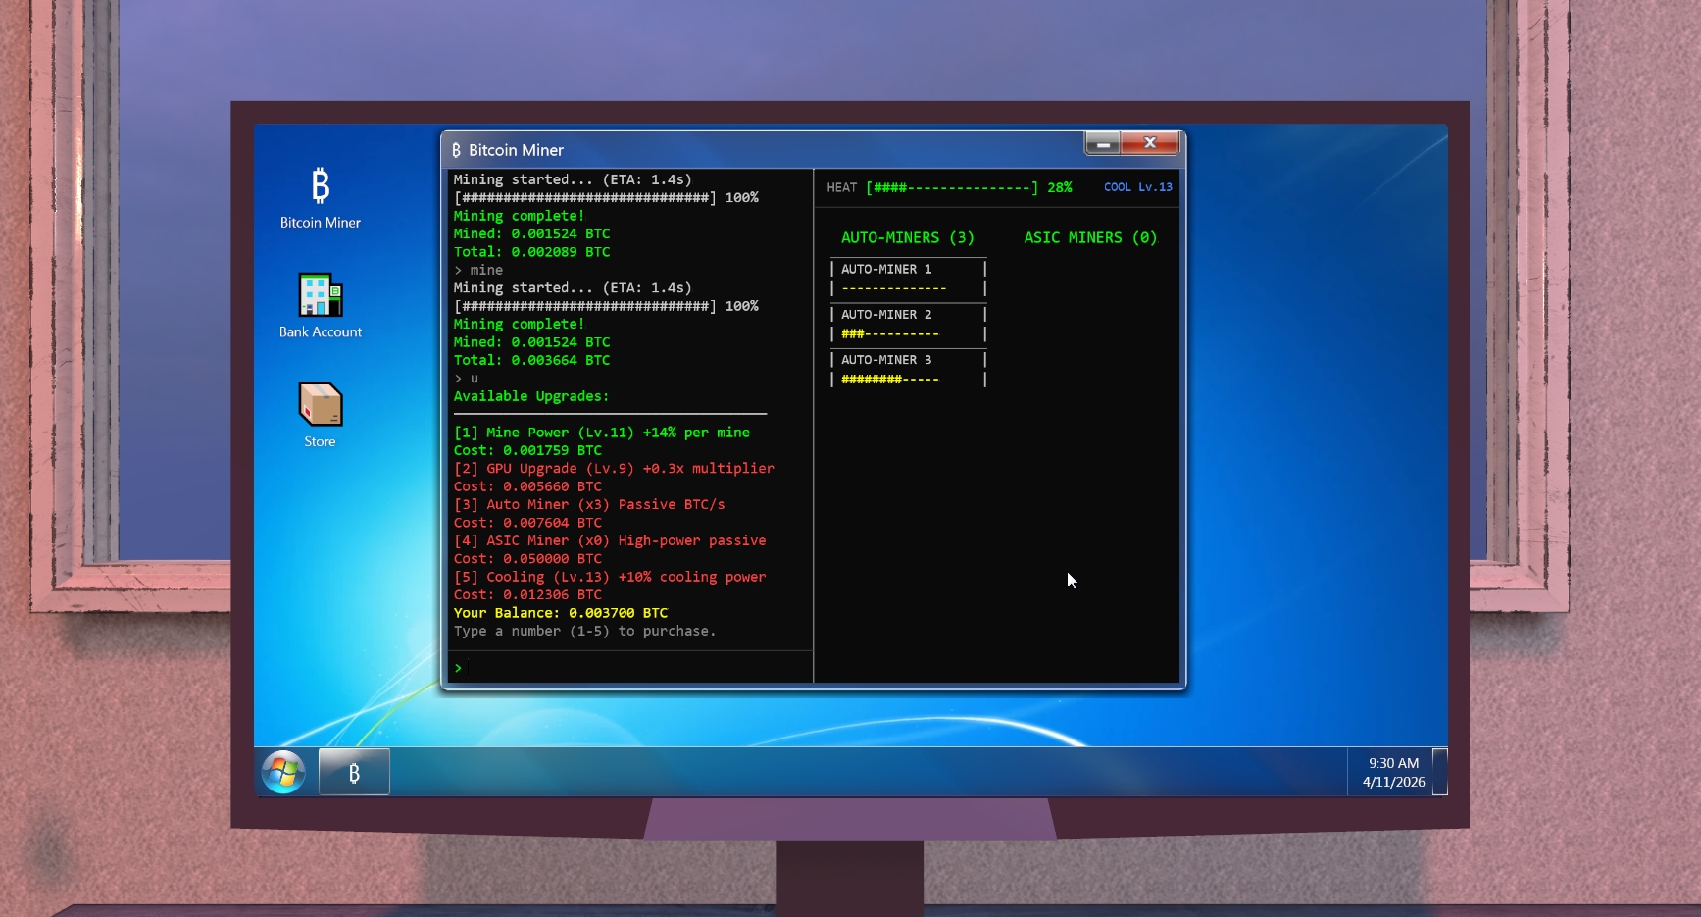This screenshot has height=917, width=1701.
Task: Close the Bitcoin Miner window
Action: point(1150,144)
